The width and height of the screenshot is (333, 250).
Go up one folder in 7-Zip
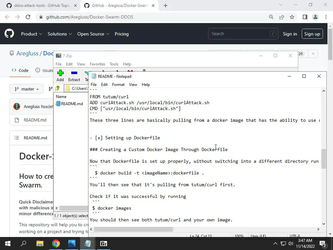57,88
